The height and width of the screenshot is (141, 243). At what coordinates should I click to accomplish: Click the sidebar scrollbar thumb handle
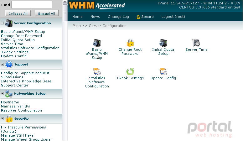click(65, 13)
